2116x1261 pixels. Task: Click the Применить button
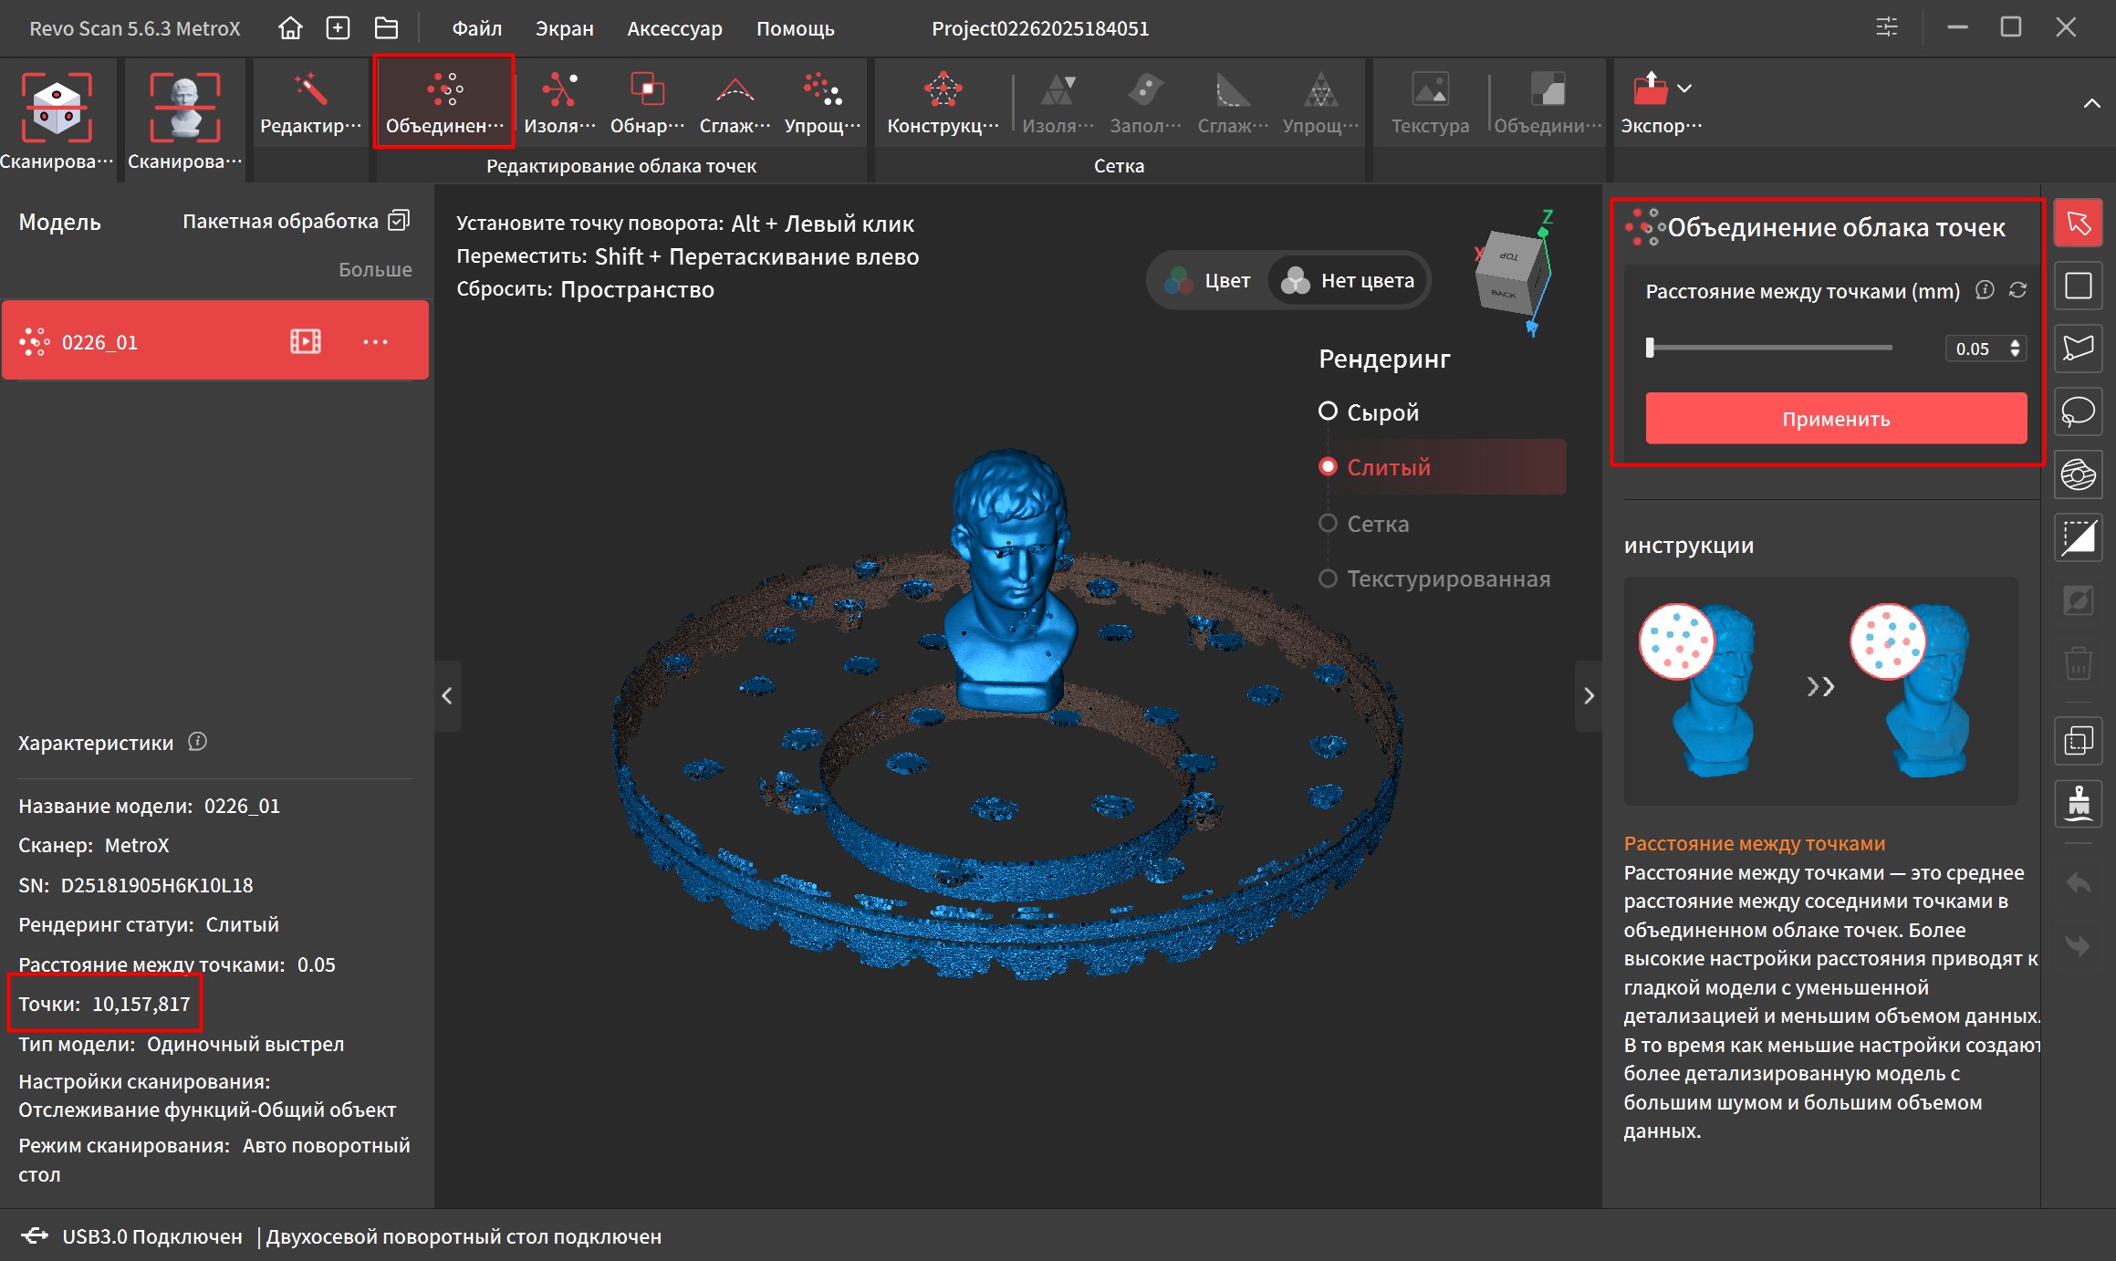(1835, 419)
